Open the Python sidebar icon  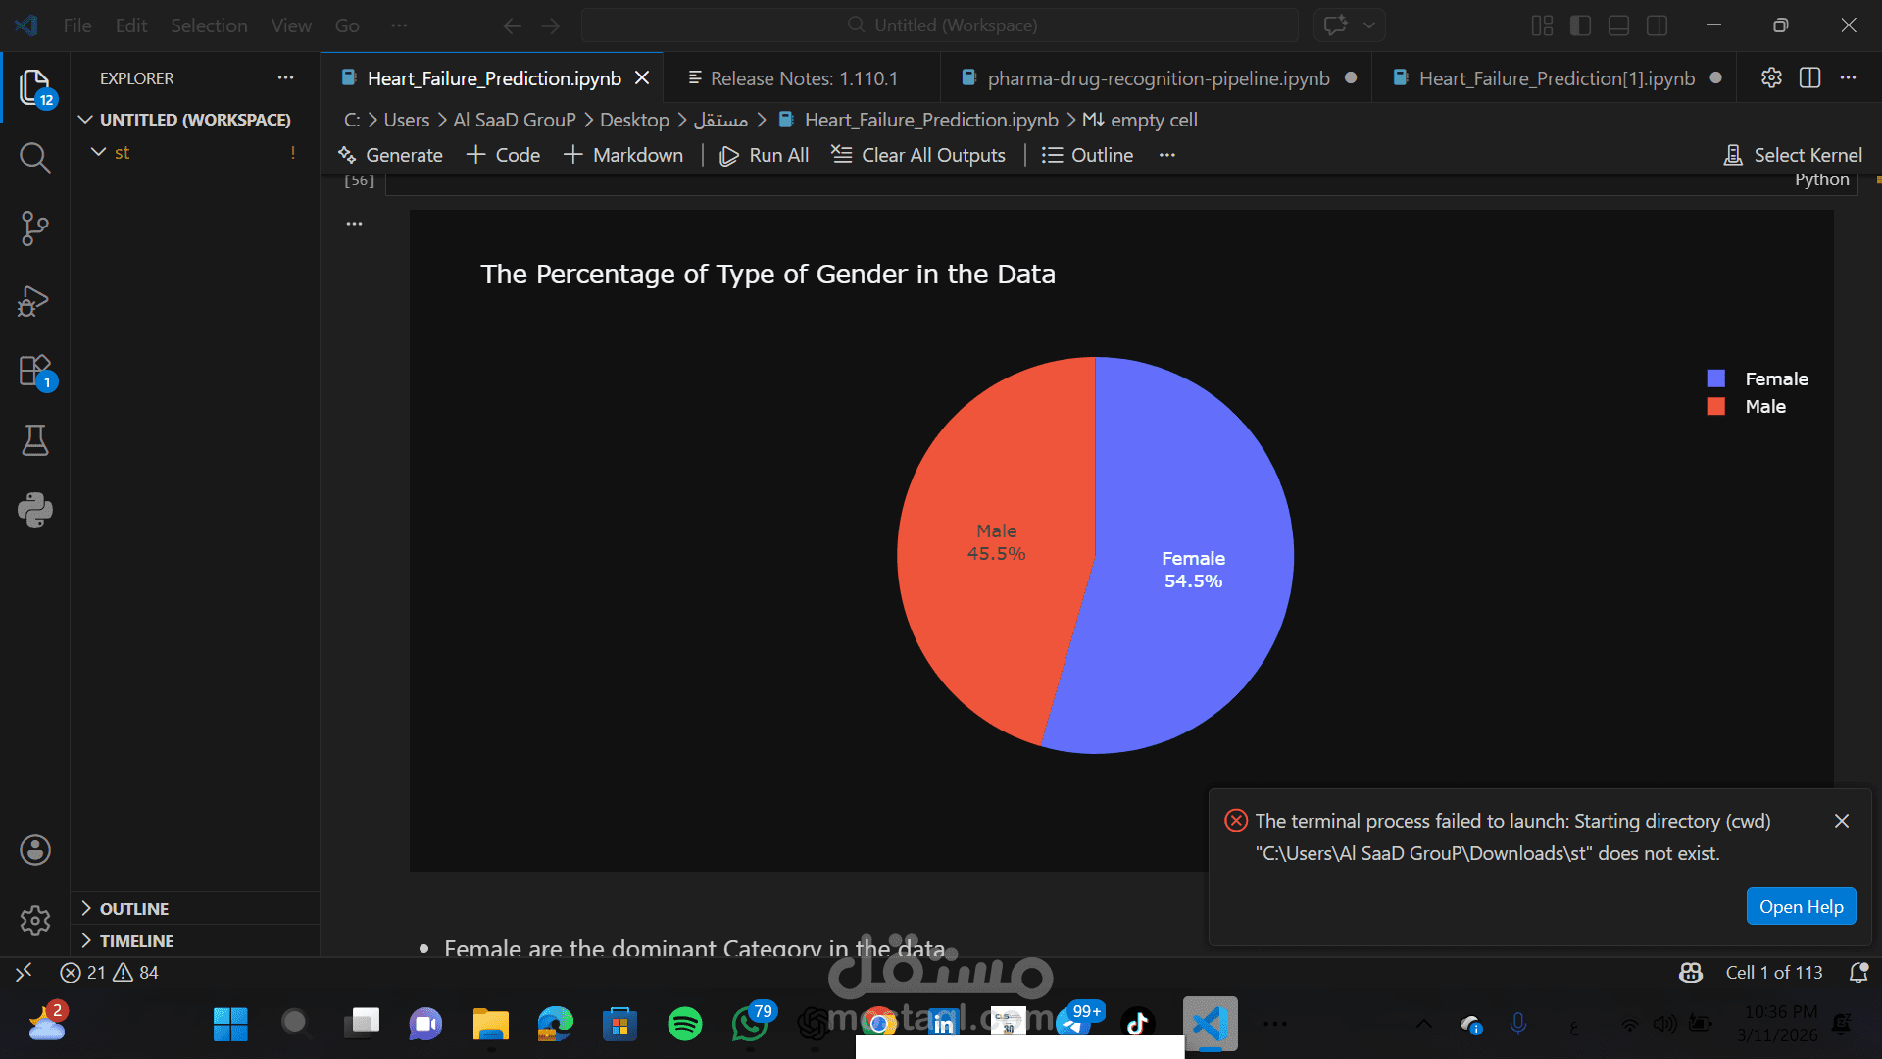[x=34, y=510]
